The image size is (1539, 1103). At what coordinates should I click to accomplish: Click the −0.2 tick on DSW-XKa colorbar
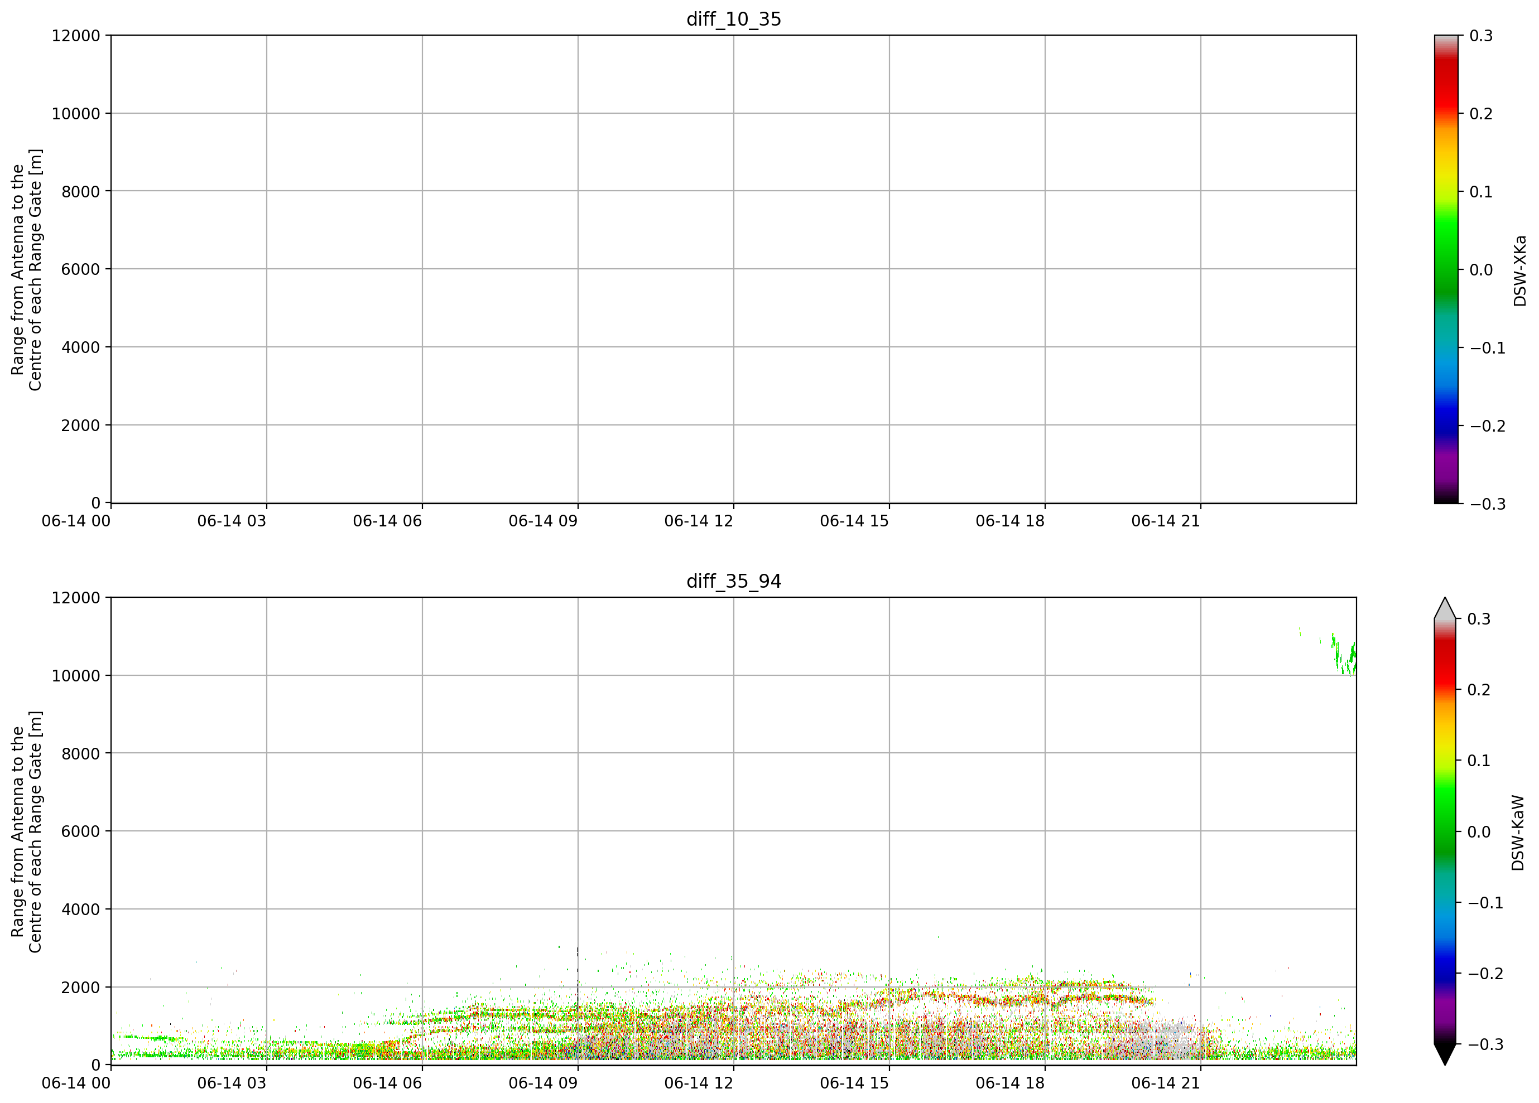pyautogui.click(x=1488, y=425)
